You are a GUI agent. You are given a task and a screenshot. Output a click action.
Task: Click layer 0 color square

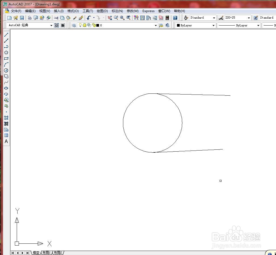(x=98, y=25)
